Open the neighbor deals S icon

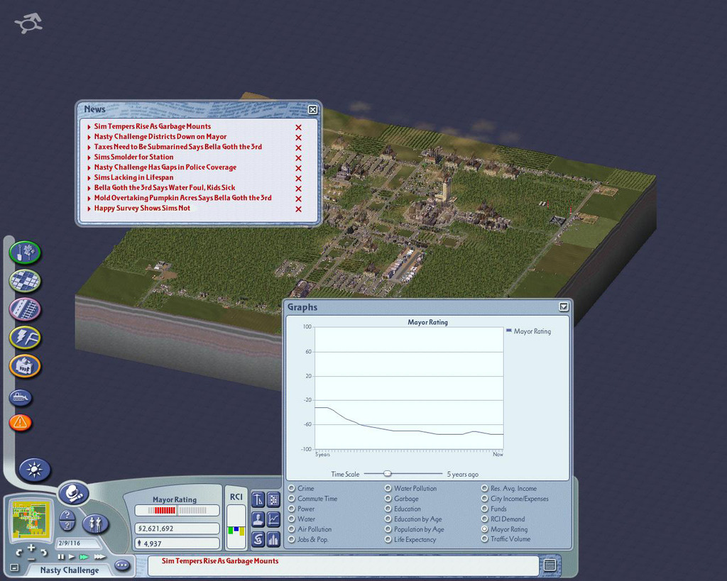coord(258,539)
